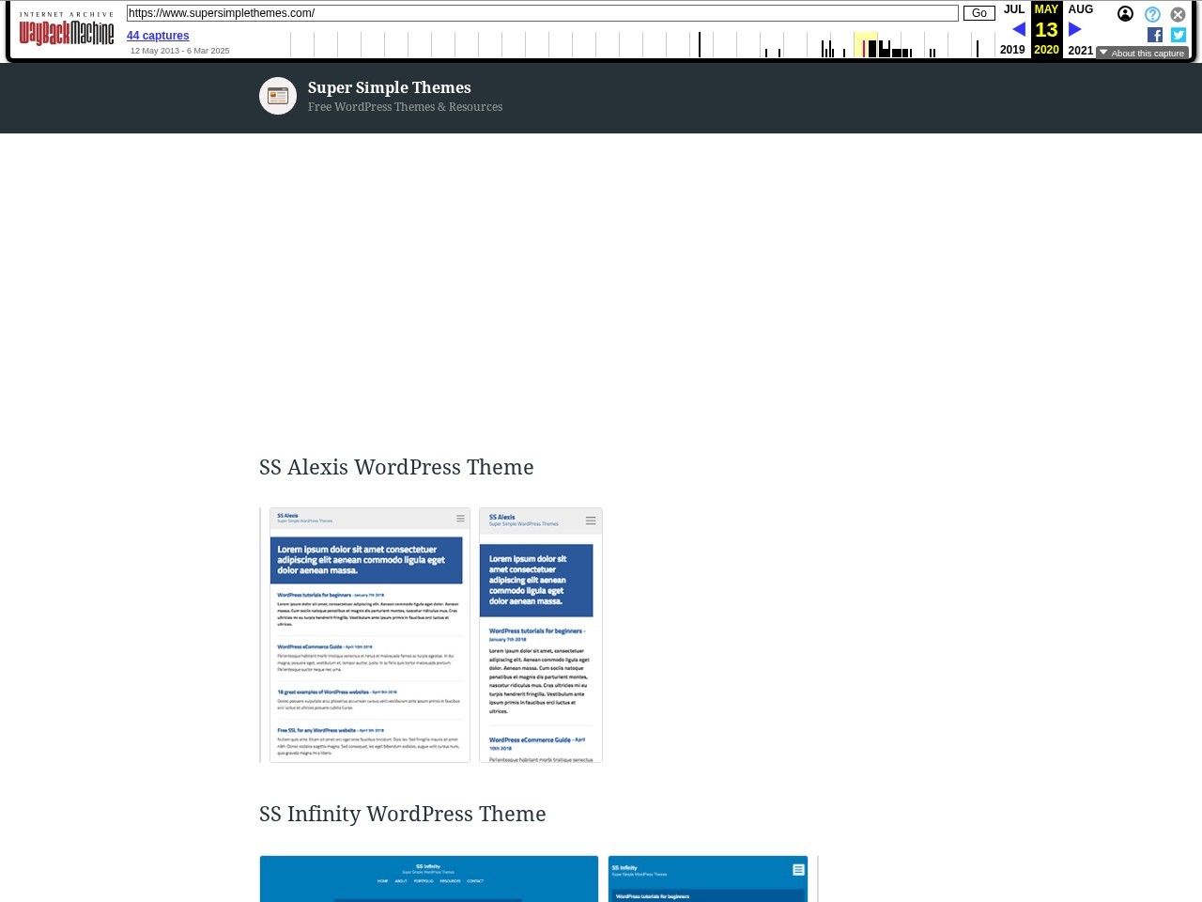The width and height of the screenshot is (1202, 902).
Task: Open the 44 captures link
Action: pos(158,36)
